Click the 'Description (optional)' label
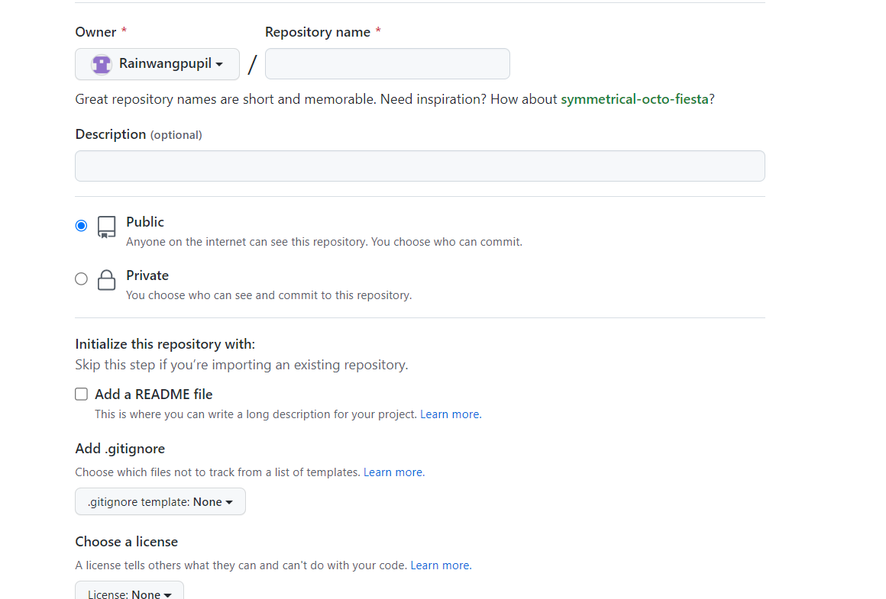The width and height of the screenshot is (886, 599). [x=138, y=134]
